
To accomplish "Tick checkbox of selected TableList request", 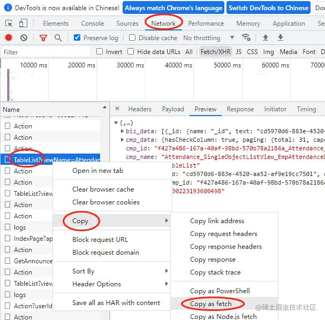I will pos(7,159).
